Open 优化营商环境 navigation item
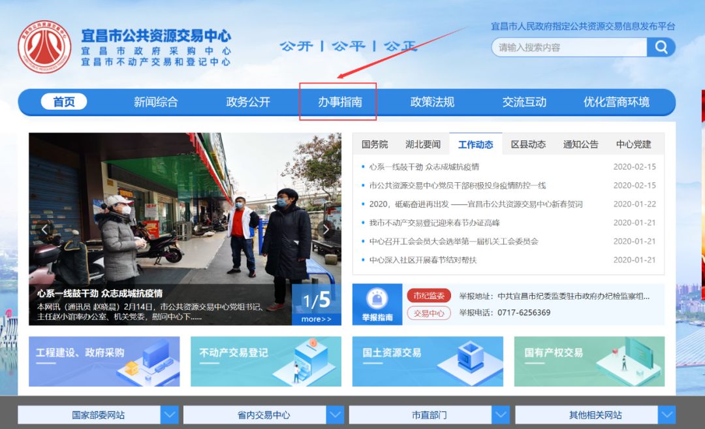 click(616, 102)
